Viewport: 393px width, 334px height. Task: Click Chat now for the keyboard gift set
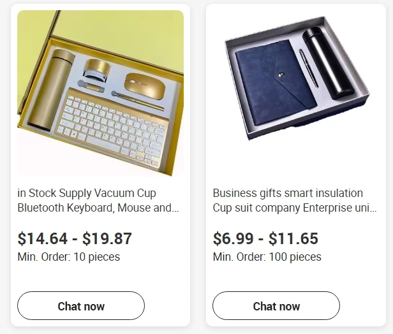(x=81, y=306)
